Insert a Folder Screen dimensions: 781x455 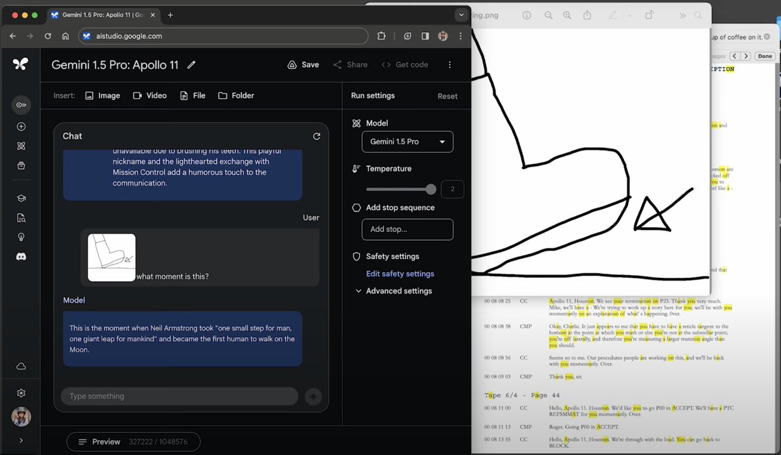click(236, 96)
